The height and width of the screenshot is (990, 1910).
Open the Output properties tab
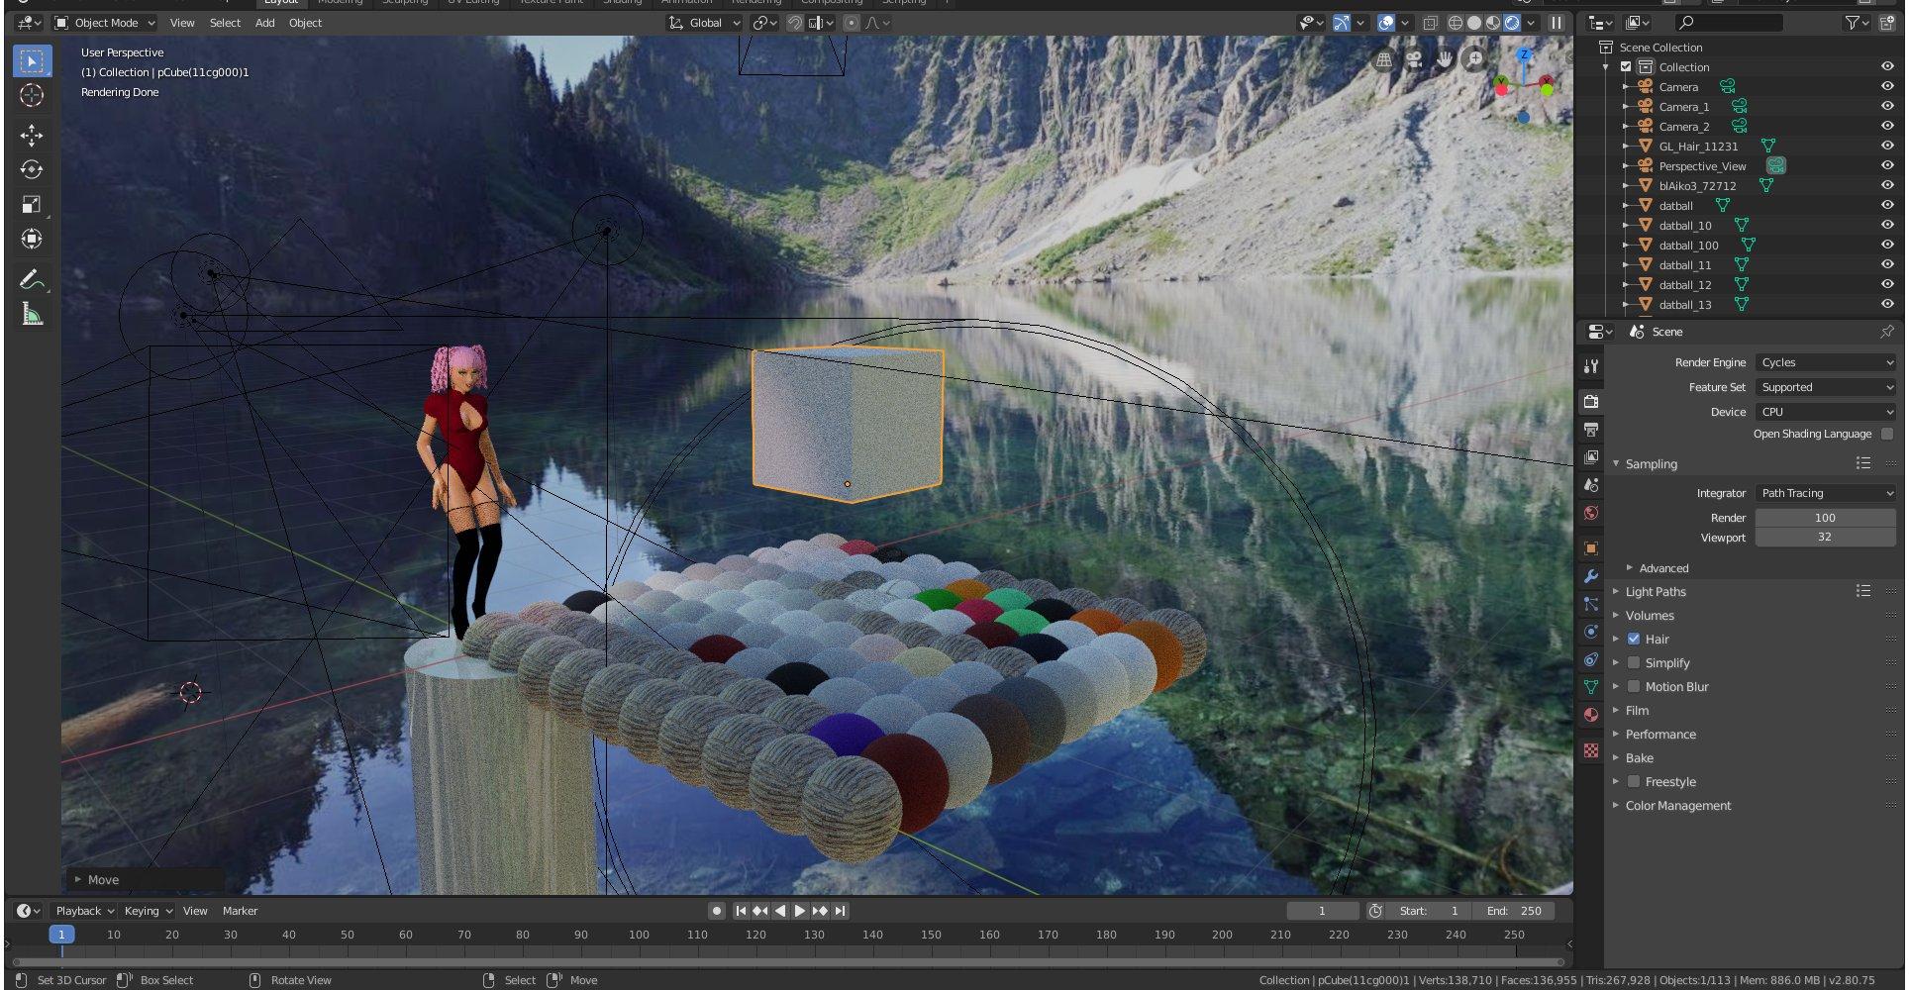(x=1591, y=430)
